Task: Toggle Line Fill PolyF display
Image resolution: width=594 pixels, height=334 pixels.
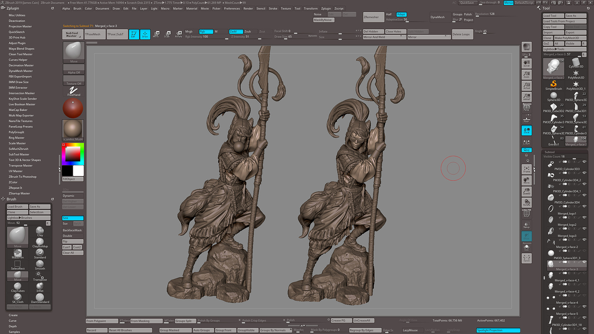Action: click(x=527, y=214)
